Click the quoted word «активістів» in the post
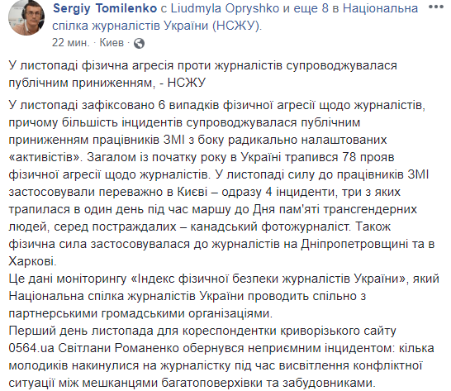Viewport: 451px width, 391px height. [x=45, y=157]
